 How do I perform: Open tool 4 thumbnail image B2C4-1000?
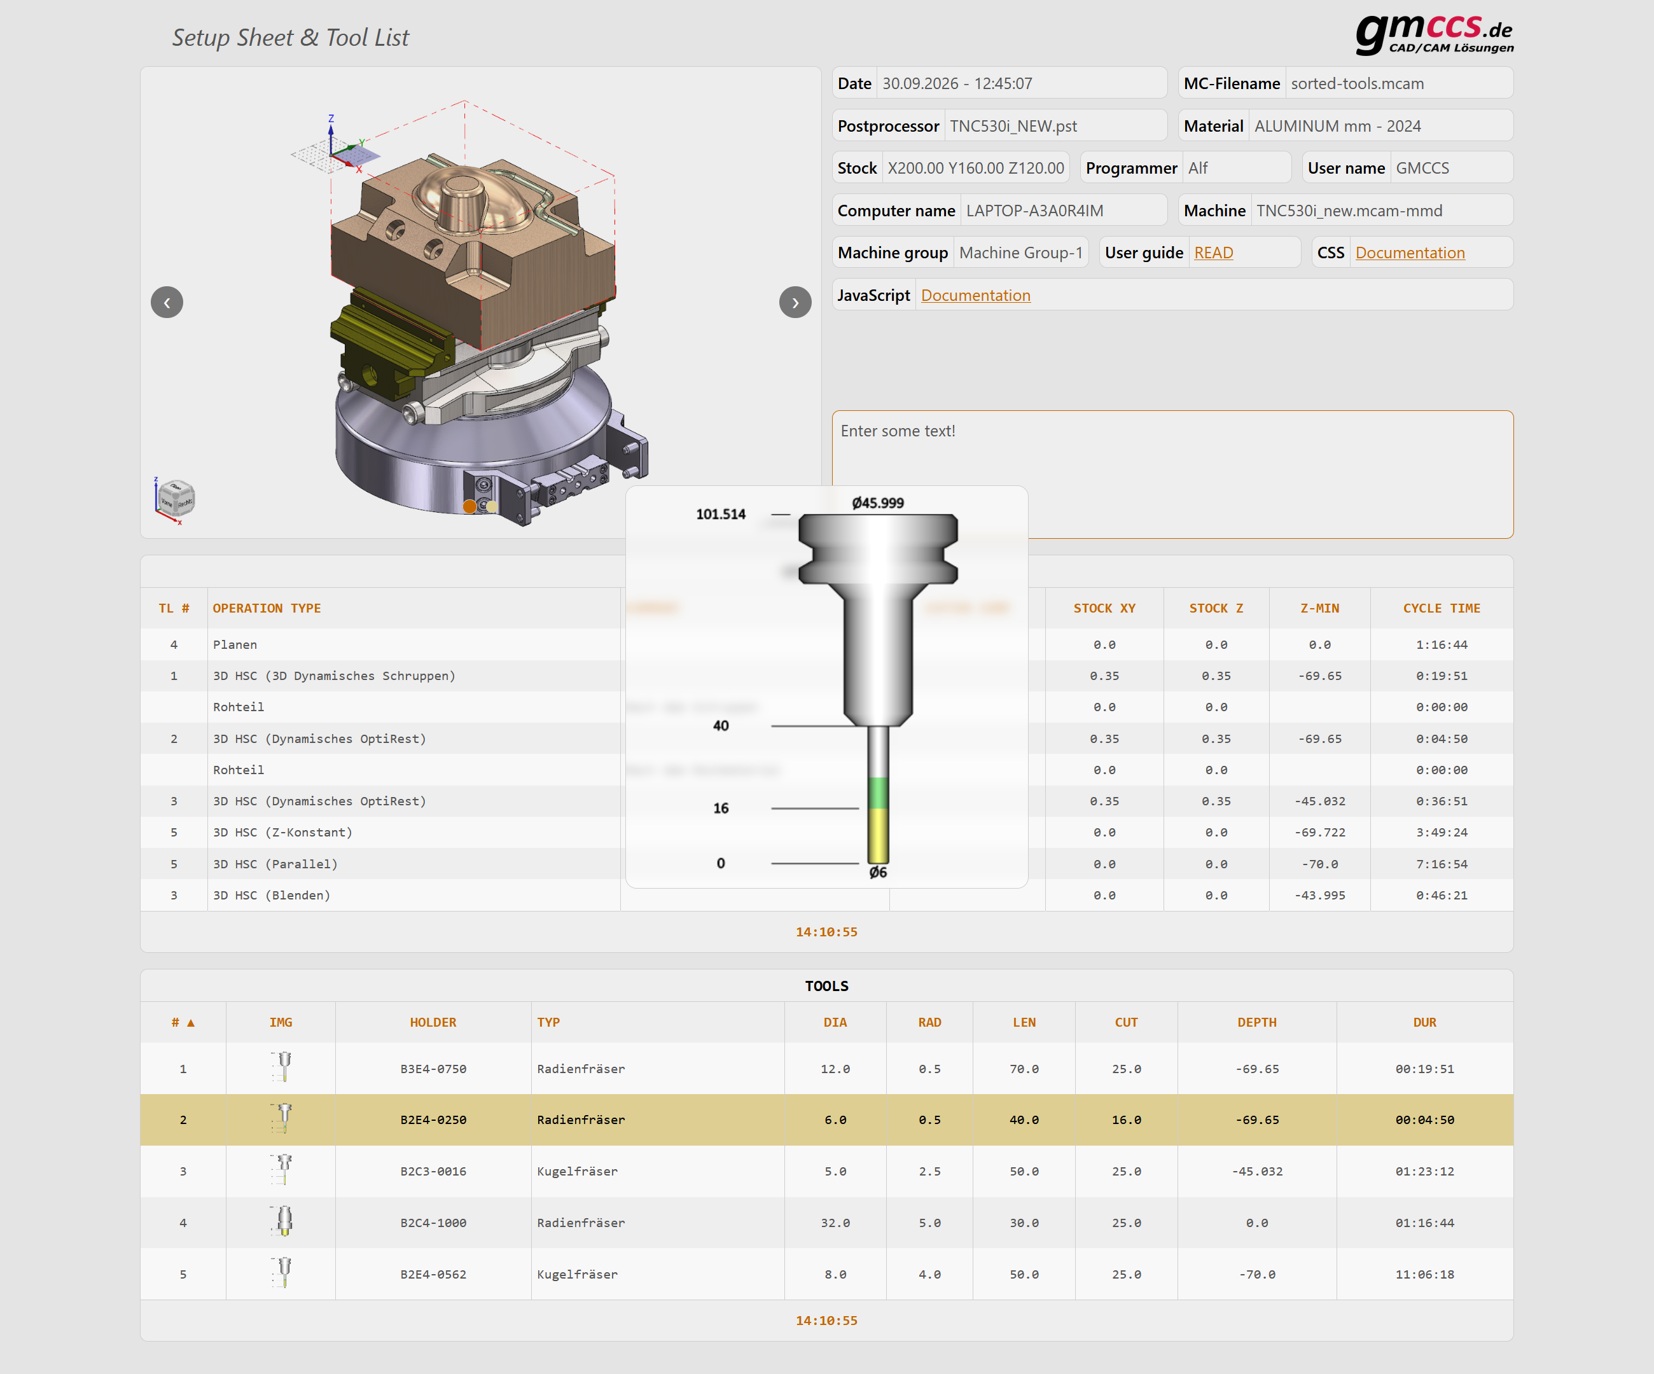tap(281, 1223)
